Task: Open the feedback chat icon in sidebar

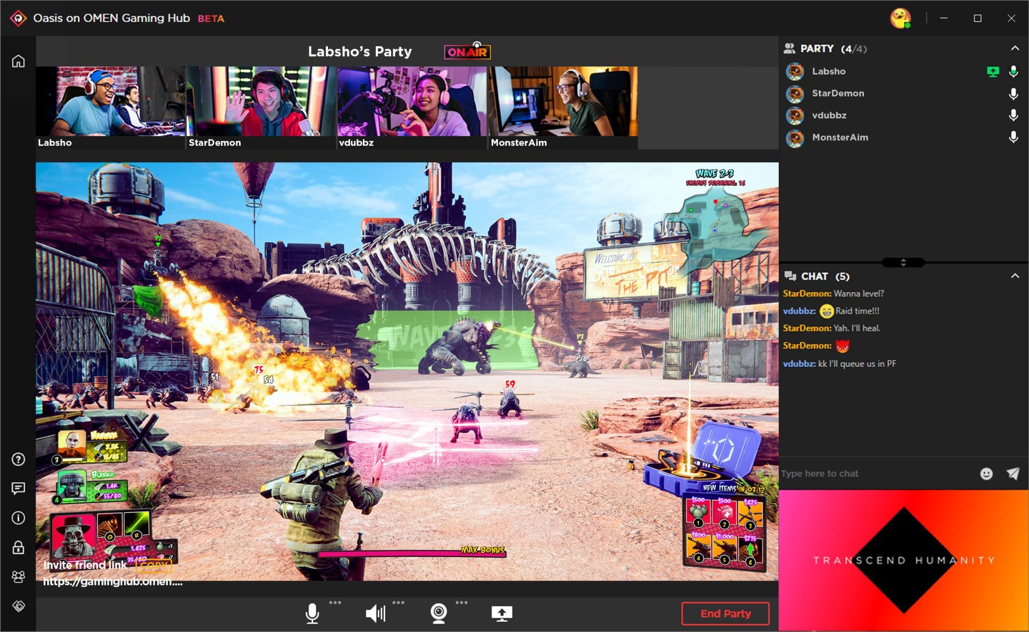Action: 18,488
